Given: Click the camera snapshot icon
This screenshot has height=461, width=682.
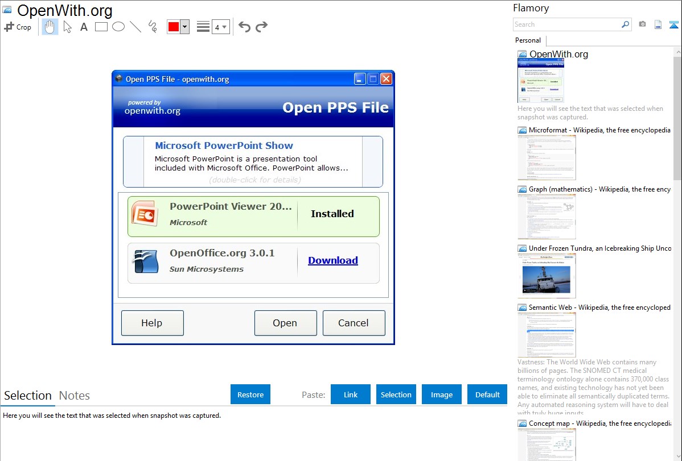Looking at the screenshot, I should pyautogui.click(x=642, y=24).
